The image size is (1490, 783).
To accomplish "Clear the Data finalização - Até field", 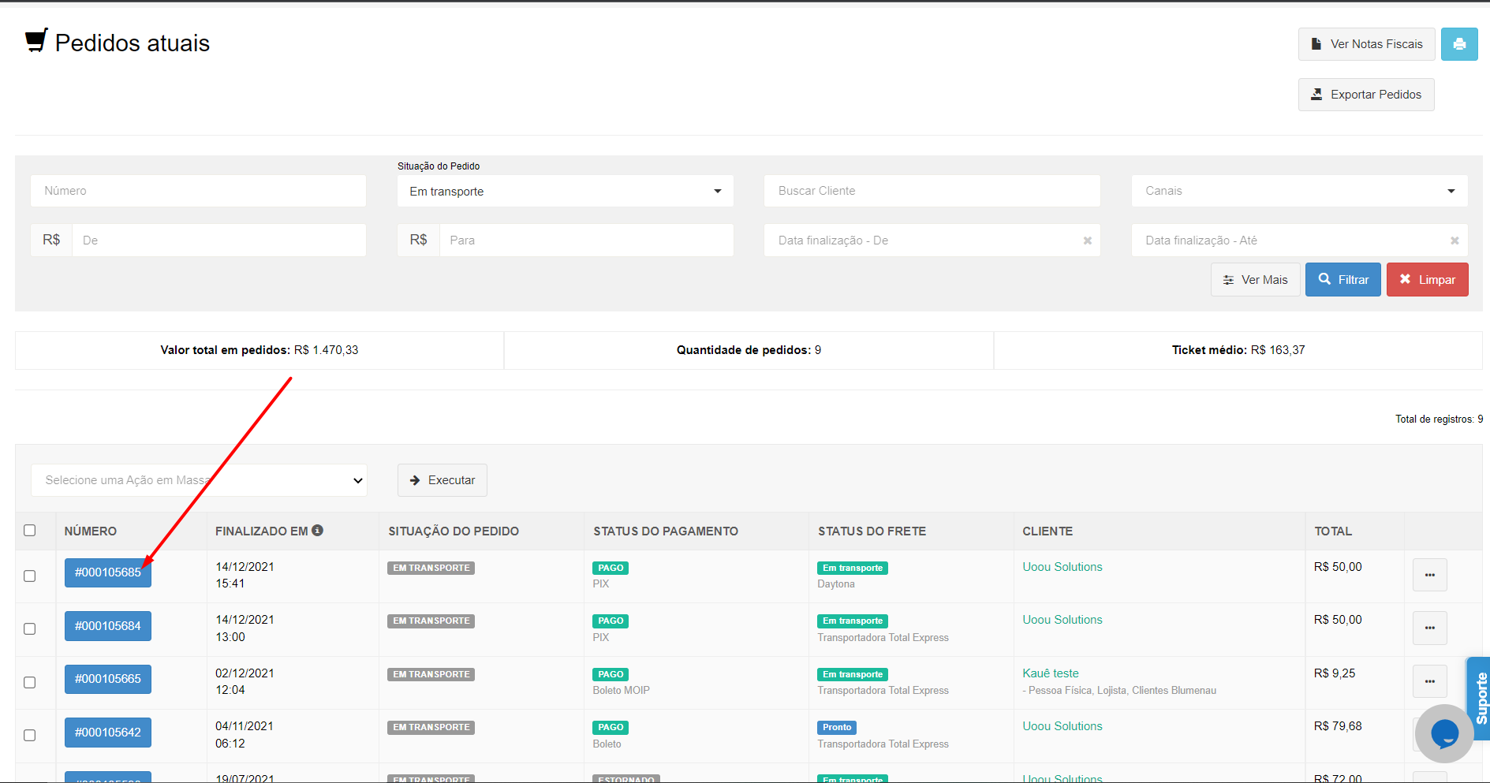I will pyautogui.click(x=1455, y=240).
